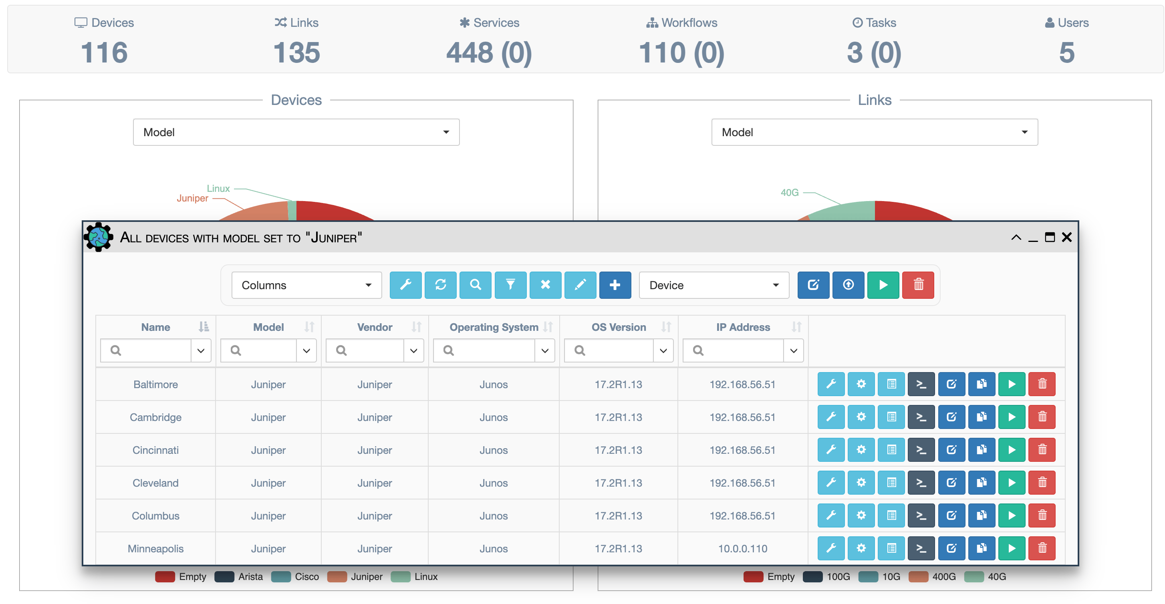Open the Columns dropdown

(306, 285)
